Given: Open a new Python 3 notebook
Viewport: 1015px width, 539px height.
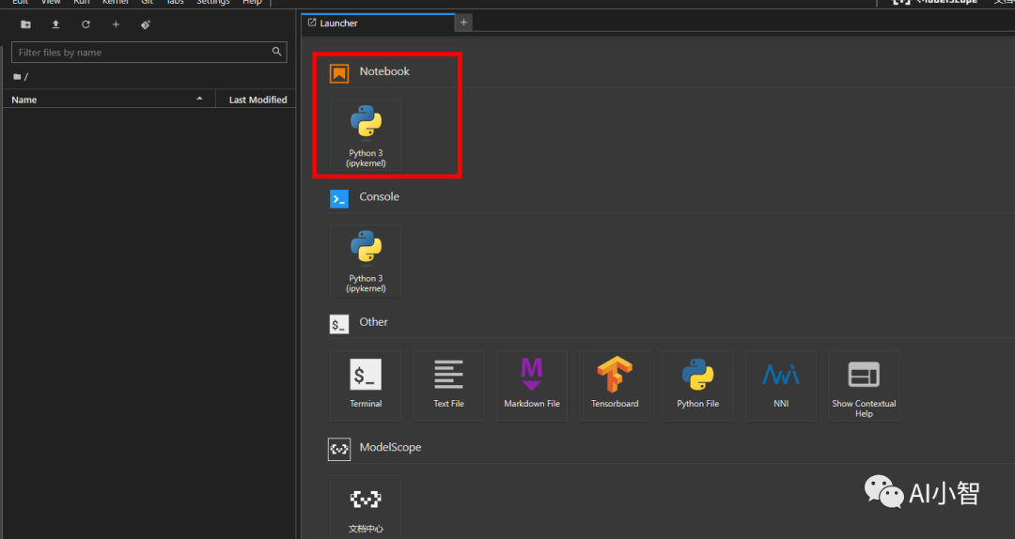Looking at the screenshot, I should coord(366,135).
